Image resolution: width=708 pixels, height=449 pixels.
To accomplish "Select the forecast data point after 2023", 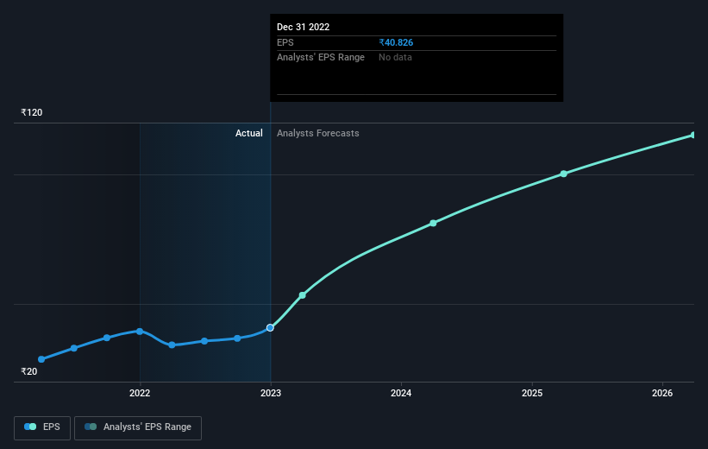I will (x=303, y=295).
